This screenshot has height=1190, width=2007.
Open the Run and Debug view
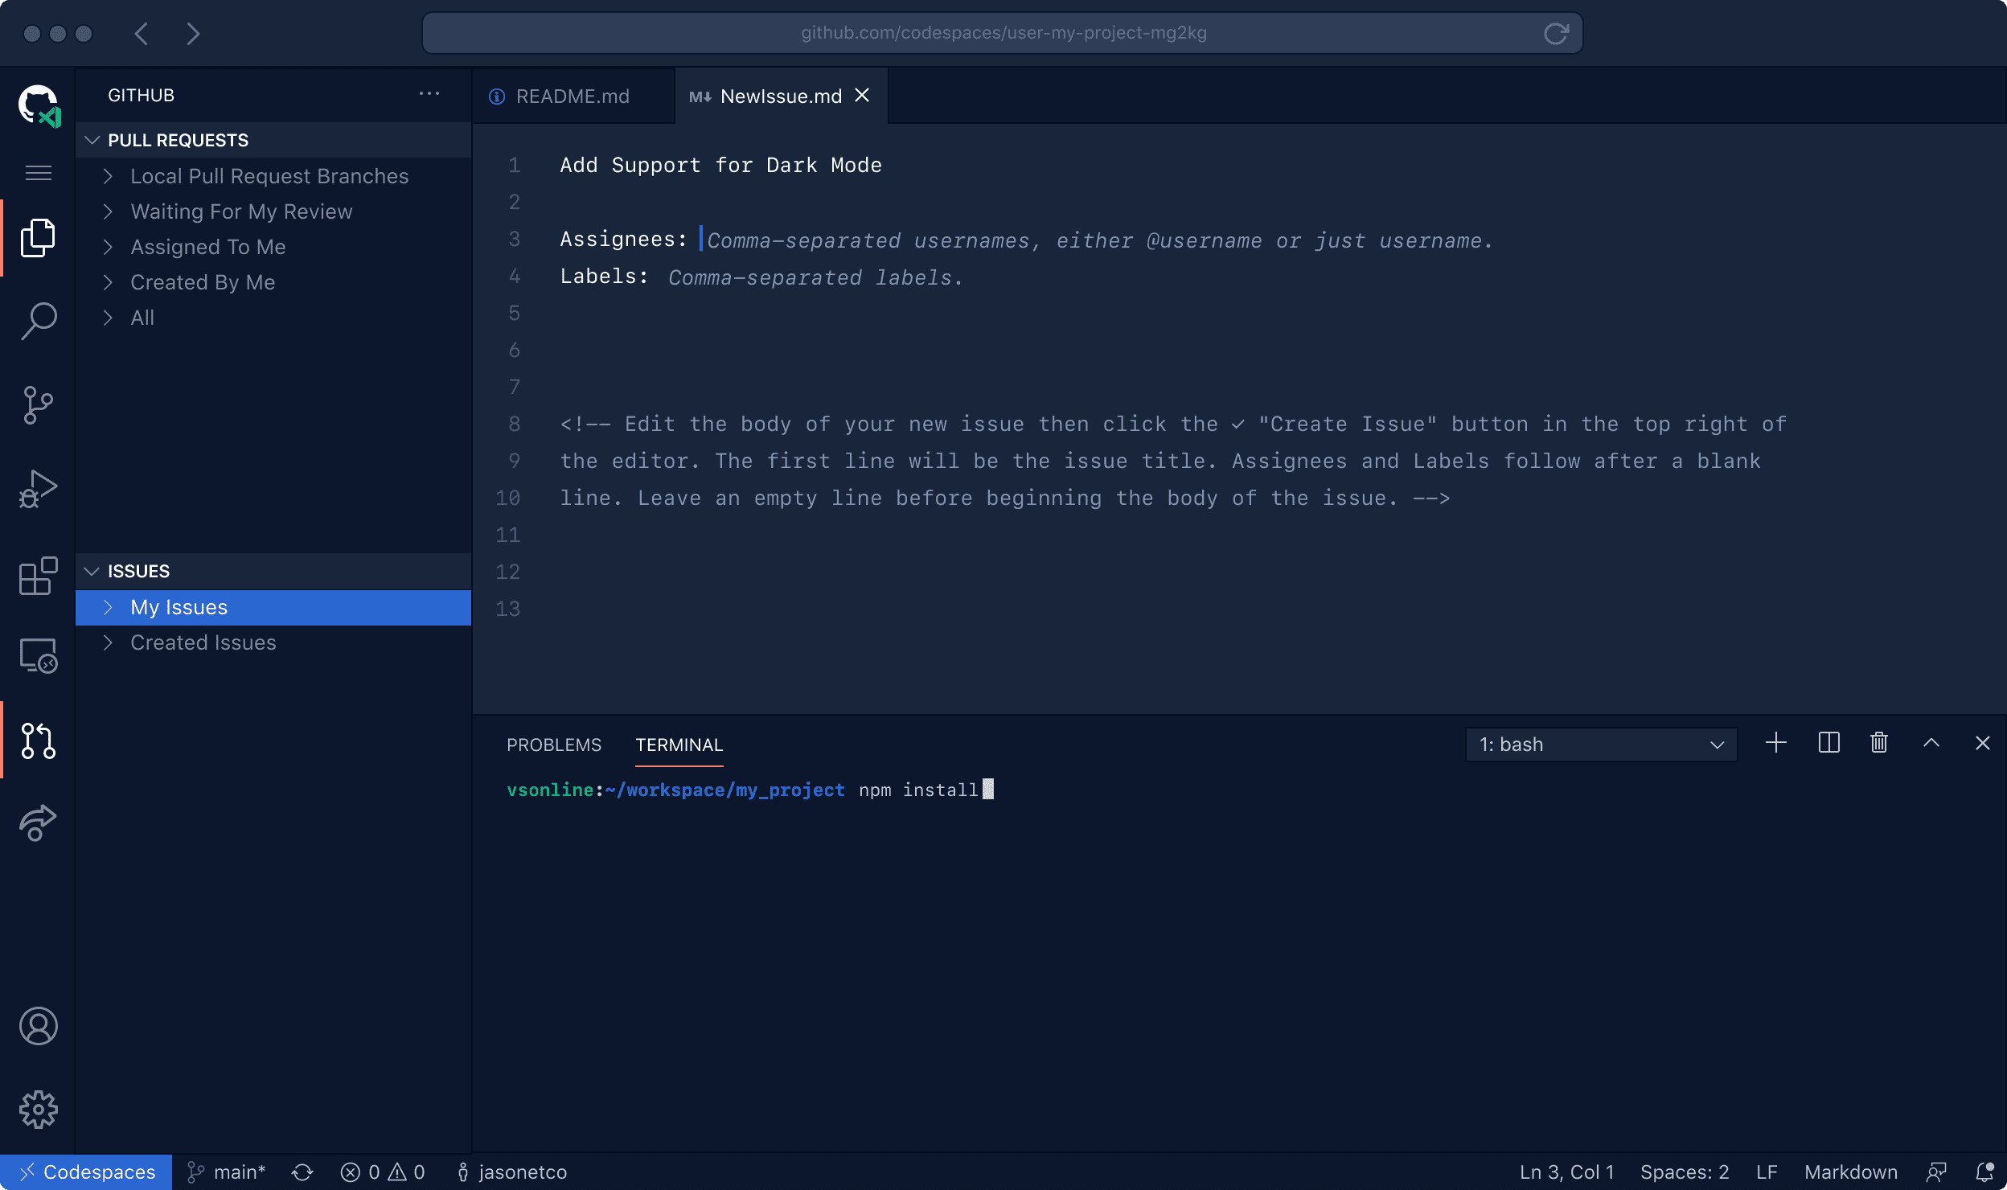point(37,488)
